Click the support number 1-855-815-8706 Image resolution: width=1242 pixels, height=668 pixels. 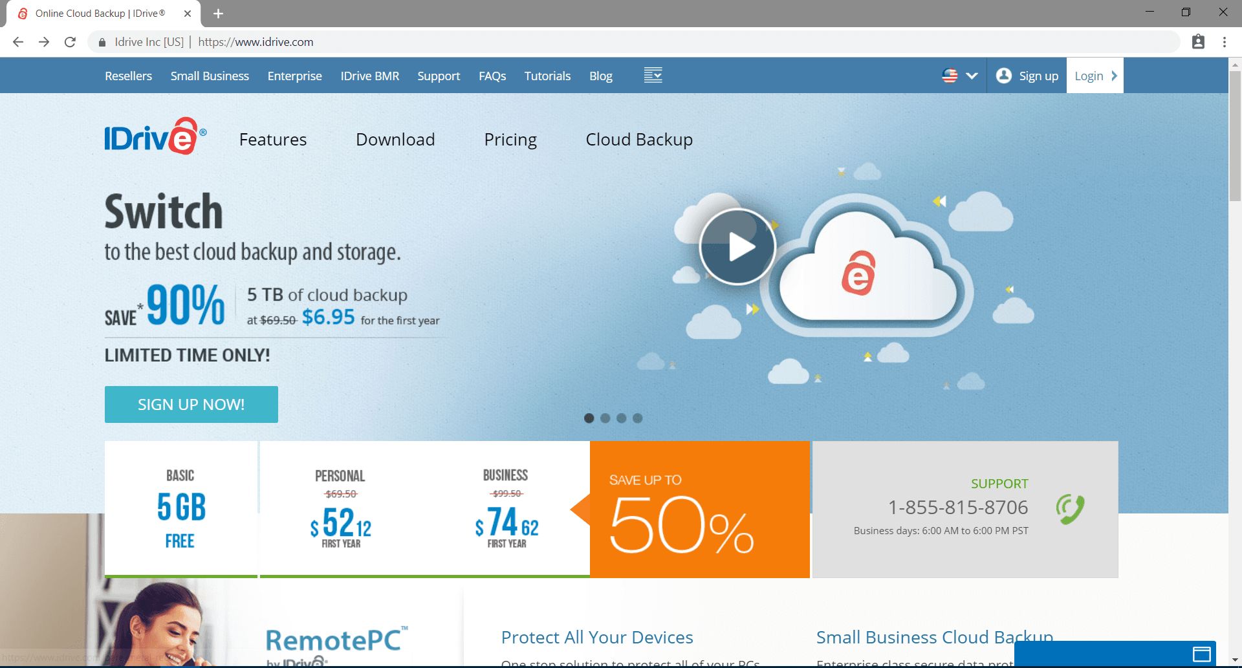coord(958,508)
